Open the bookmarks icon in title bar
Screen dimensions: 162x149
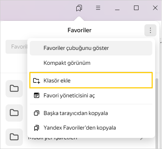(x=79, y=8)
